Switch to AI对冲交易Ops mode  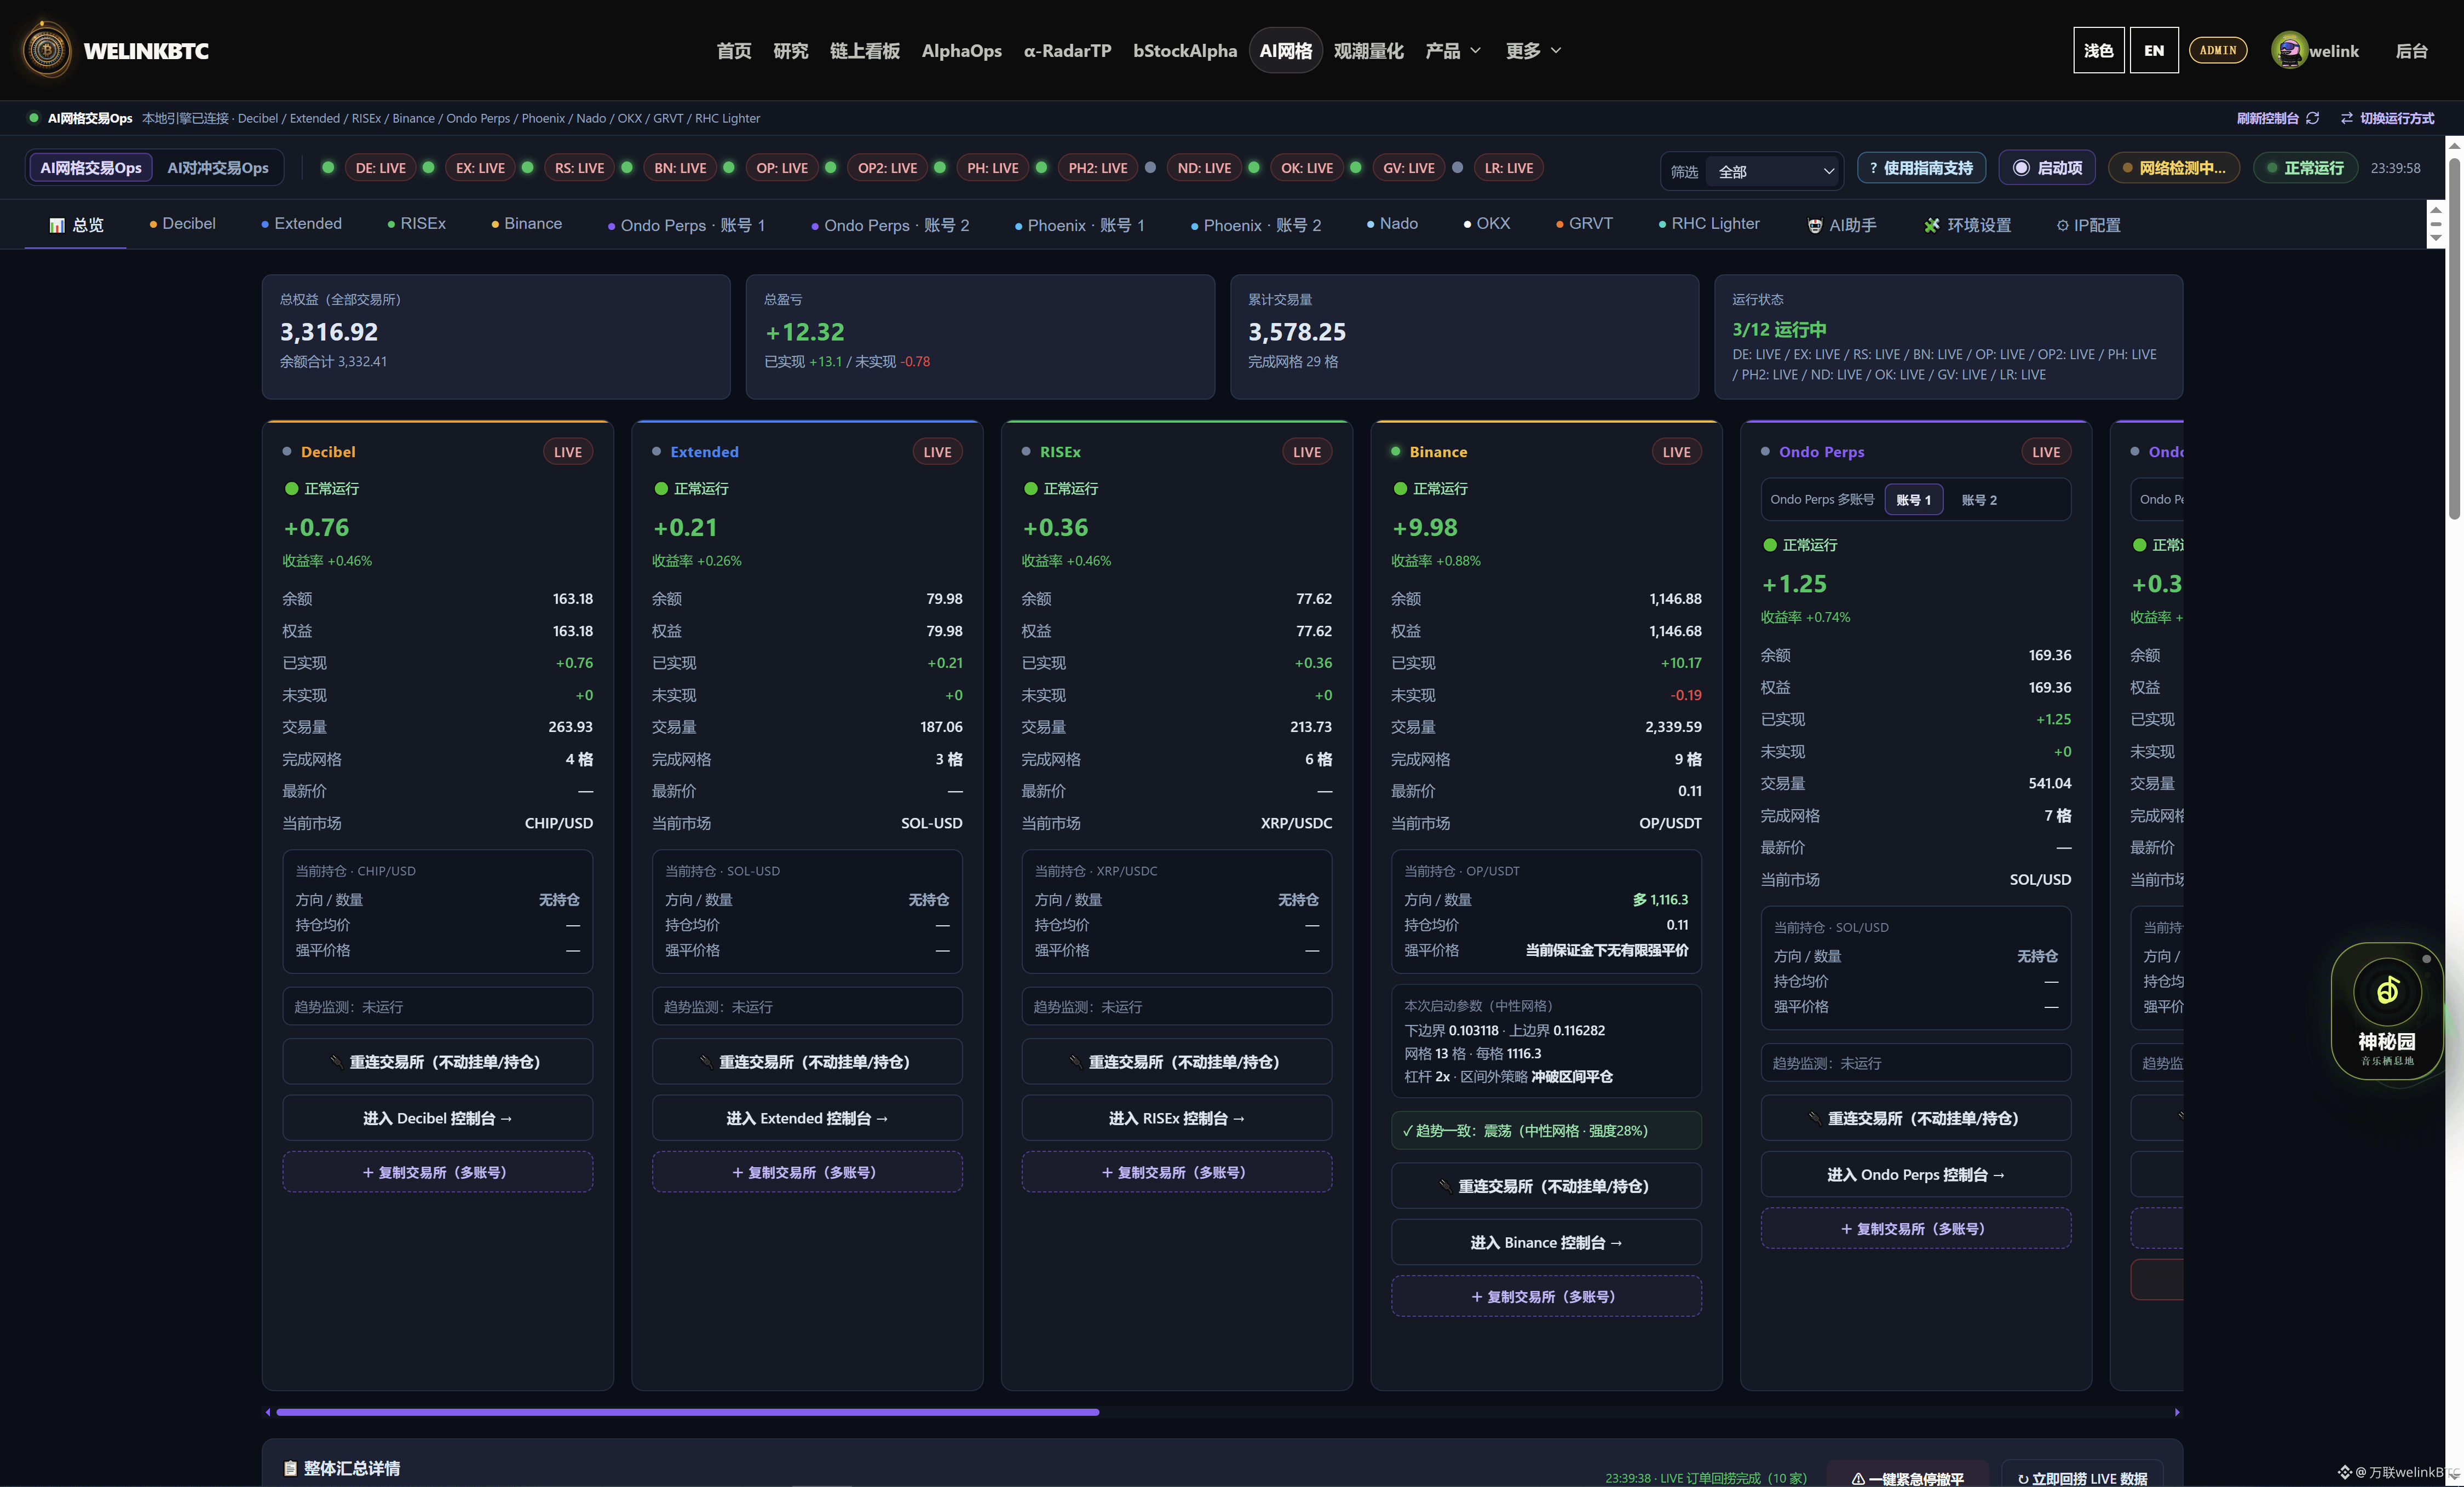(x=217, y=168)
